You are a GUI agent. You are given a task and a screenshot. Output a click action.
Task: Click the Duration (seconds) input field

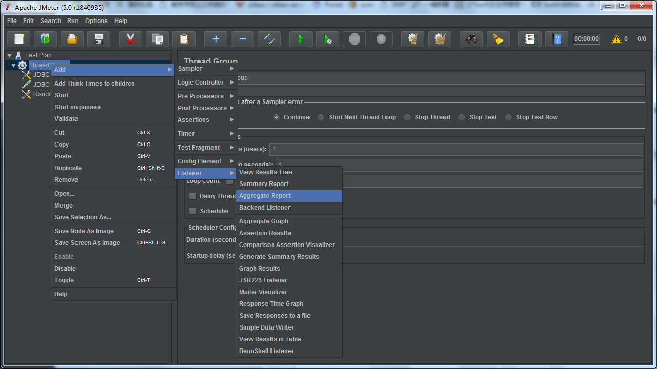tap(493, 240)
